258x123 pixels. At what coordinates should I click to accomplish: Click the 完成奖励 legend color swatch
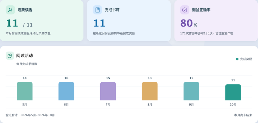[x=237, y=59]
